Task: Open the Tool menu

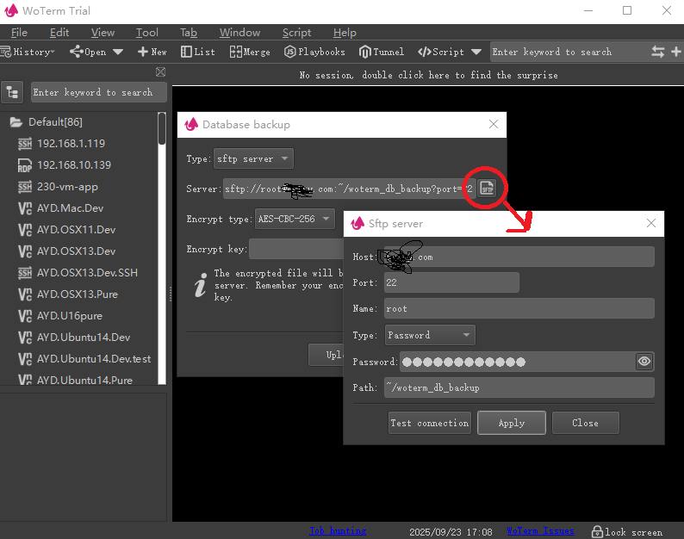Action: pos(146,33)
